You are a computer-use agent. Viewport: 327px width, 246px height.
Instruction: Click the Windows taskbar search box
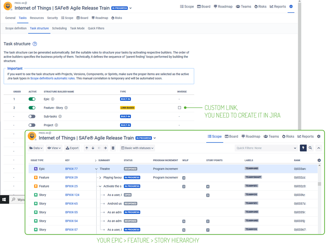click(18, 200)
